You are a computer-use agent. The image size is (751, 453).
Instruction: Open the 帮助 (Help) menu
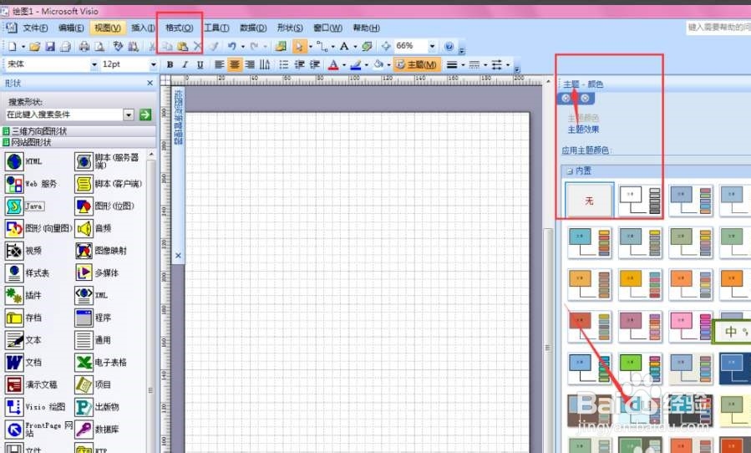[366, 28]
